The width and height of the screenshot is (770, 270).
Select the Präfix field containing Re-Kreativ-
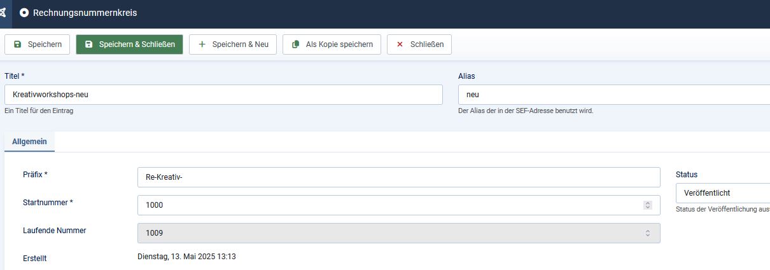398,177
